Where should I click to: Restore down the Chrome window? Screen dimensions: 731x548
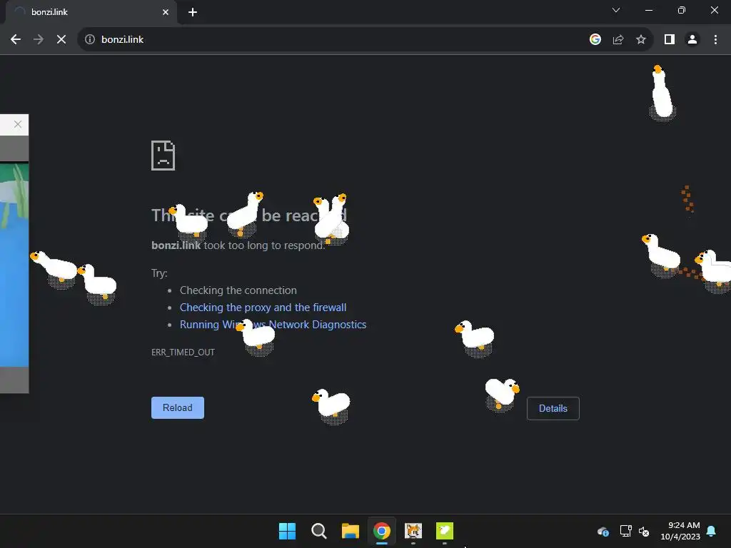(x=682, y=10)
